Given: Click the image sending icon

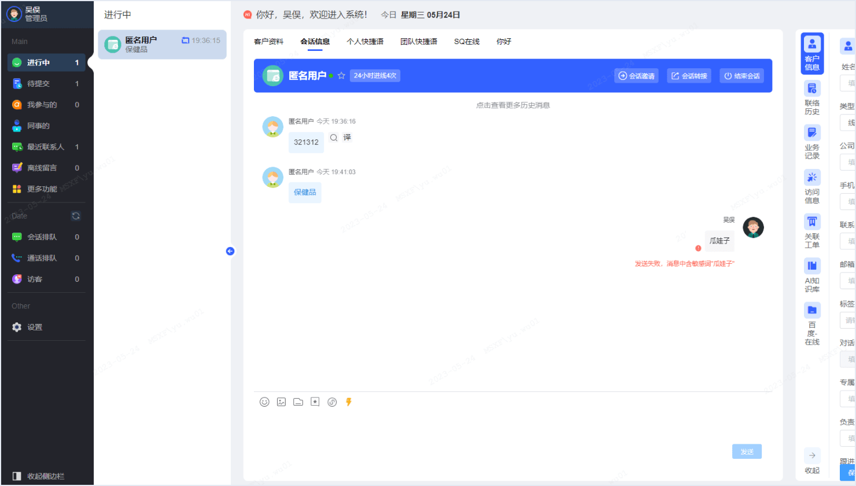Looking at the screenshot, I should tap(281, 402).
